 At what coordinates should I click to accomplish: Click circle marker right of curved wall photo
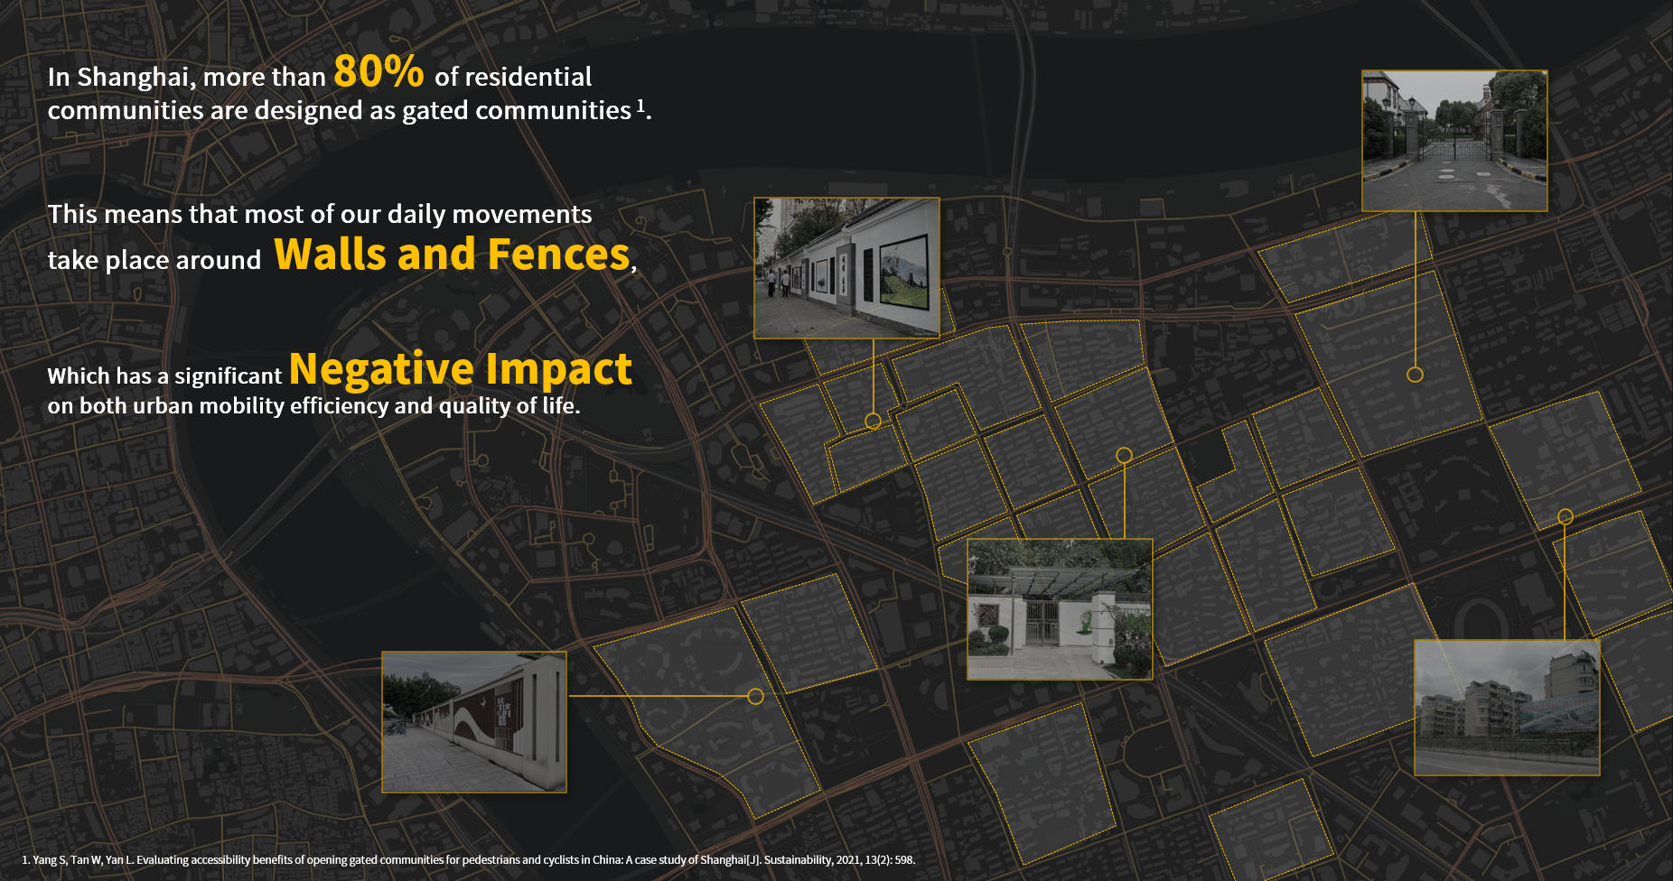(756, 696)
